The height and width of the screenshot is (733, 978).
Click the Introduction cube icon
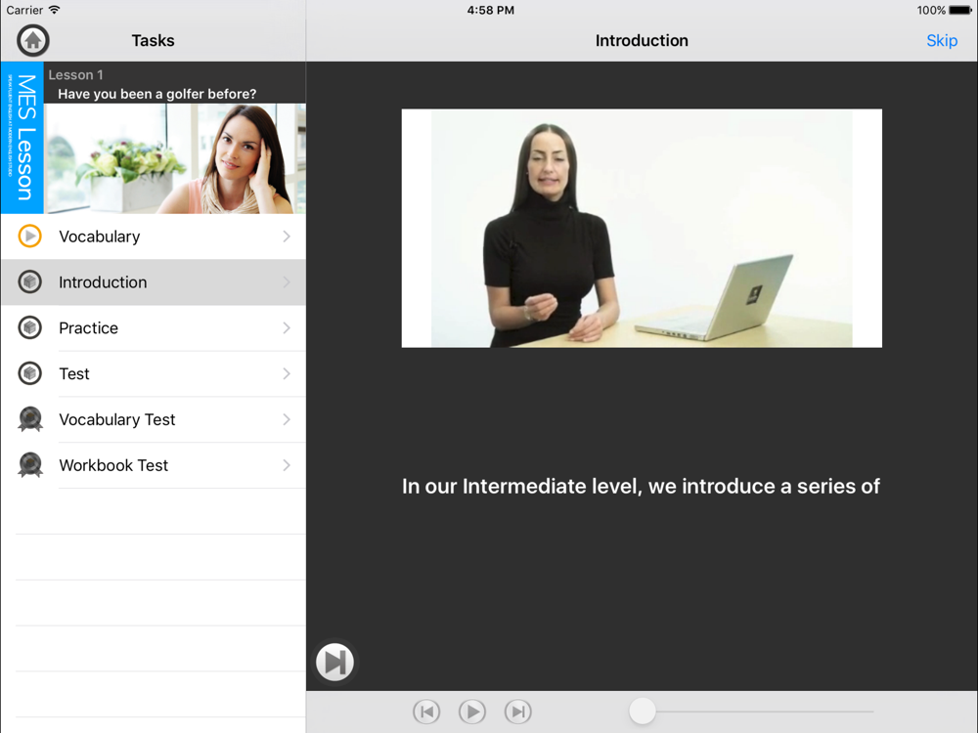point(30,282)
